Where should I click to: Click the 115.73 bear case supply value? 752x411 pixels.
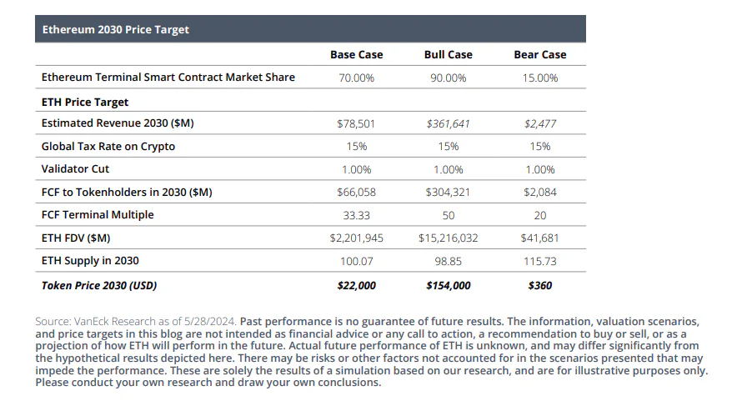(x=539, y=261)
